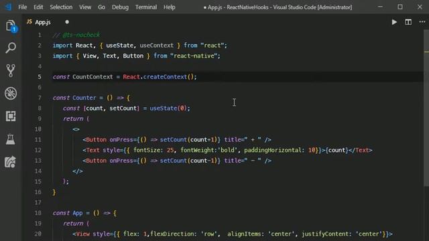This screenshot has width=429, height=241.
Task: Click the opening fragment tag on line 10
Action: (76, 129)
